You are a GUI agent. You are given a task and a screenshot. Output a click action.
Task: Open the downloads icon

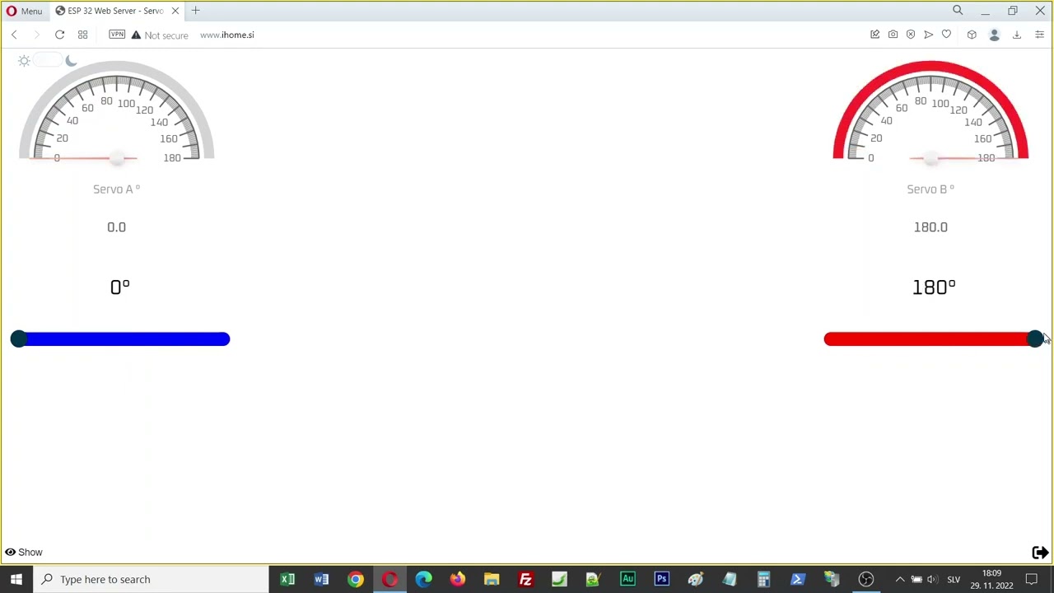pos(1017,35)
